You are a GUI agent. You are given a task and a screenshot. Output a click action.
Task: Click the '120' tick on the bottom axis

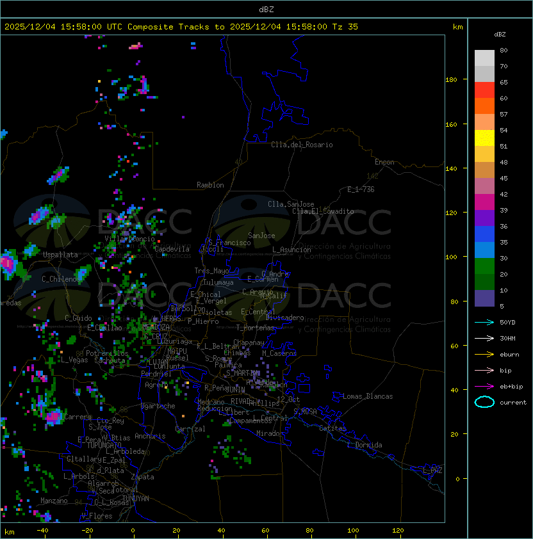tap(398, 531)
